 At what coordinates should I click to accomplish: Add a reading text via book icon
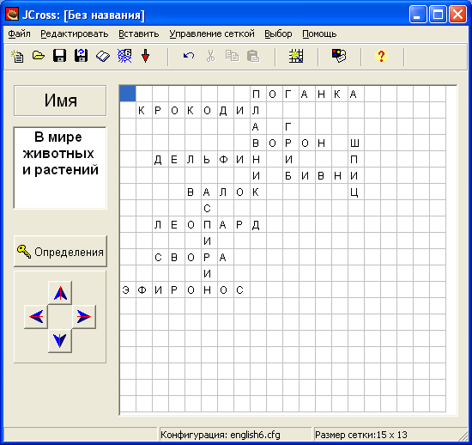click(103, 57)
